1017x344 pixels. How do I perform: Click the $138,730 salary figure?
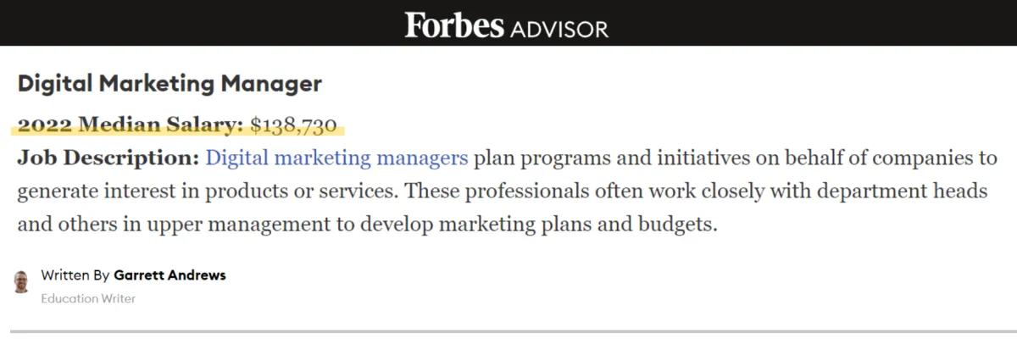(x=293, y=126)
